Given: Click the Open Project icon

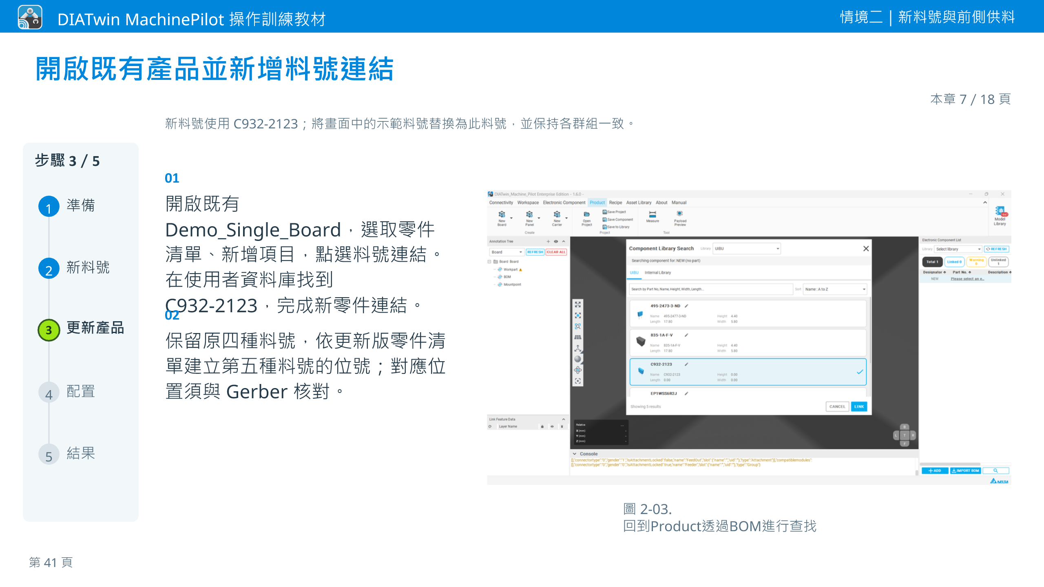Looking at the screenshot, I should (x=586, y=215).
